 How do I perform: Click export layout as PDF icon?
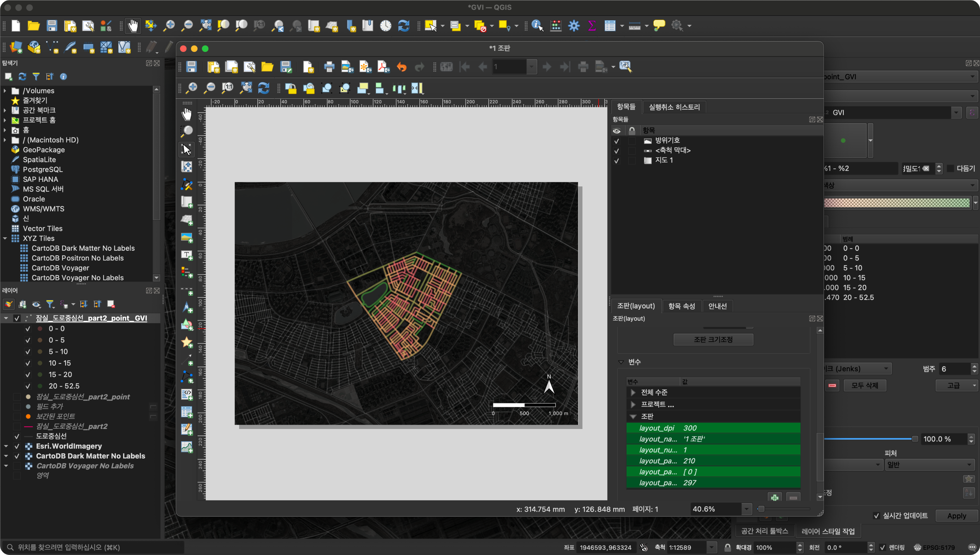tap(383, 67)
